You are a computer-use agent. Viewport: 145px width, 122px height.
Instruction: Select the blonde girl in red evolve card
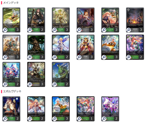36,109
